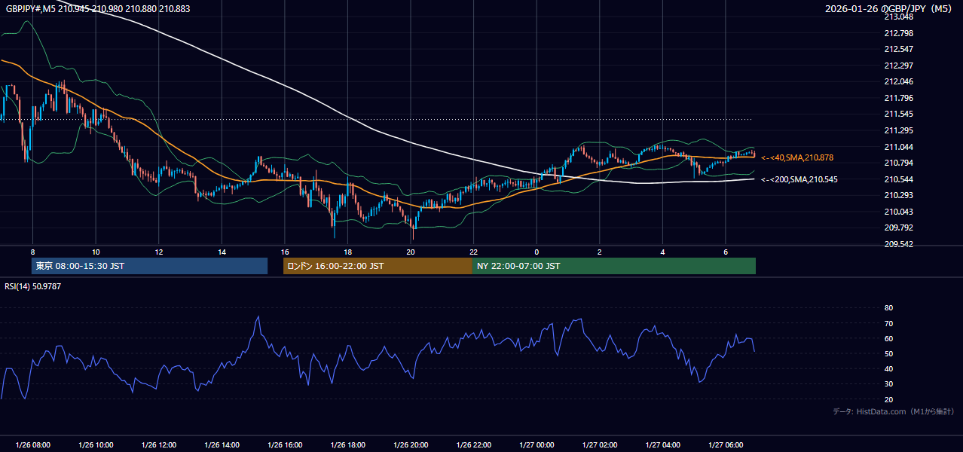Click hour label 14 under the price chart
Screen dimensions: 963x452
(x=222, y=252)
